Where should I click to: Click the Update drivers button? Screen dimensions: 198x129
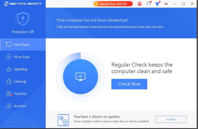coord(171,119)
